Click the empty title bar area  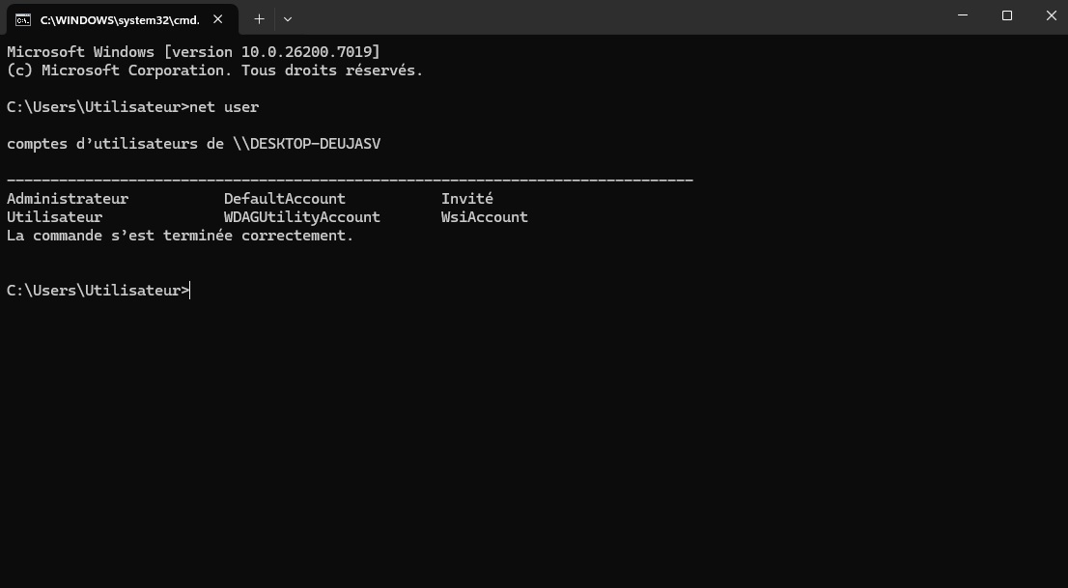point(613,17)
